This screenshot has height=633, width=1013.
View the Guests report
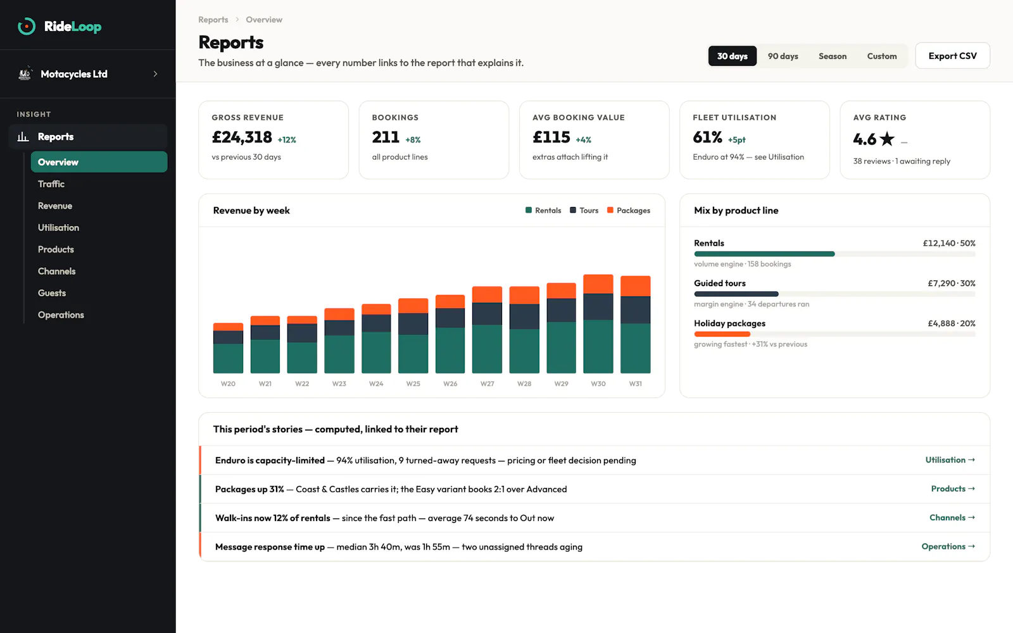(x=99, y=293)
